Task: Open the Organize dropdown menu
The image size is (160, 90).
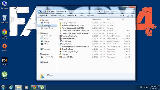Action: click(x=43, y=16)
